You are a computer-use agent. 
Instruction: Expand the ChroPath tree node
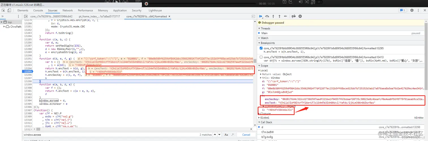(x=4, y=27)
